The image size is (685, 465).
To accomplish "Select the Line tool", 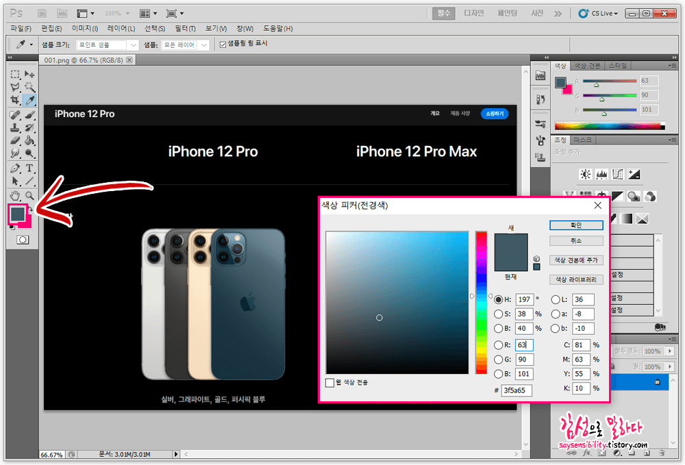I will 29,181.
